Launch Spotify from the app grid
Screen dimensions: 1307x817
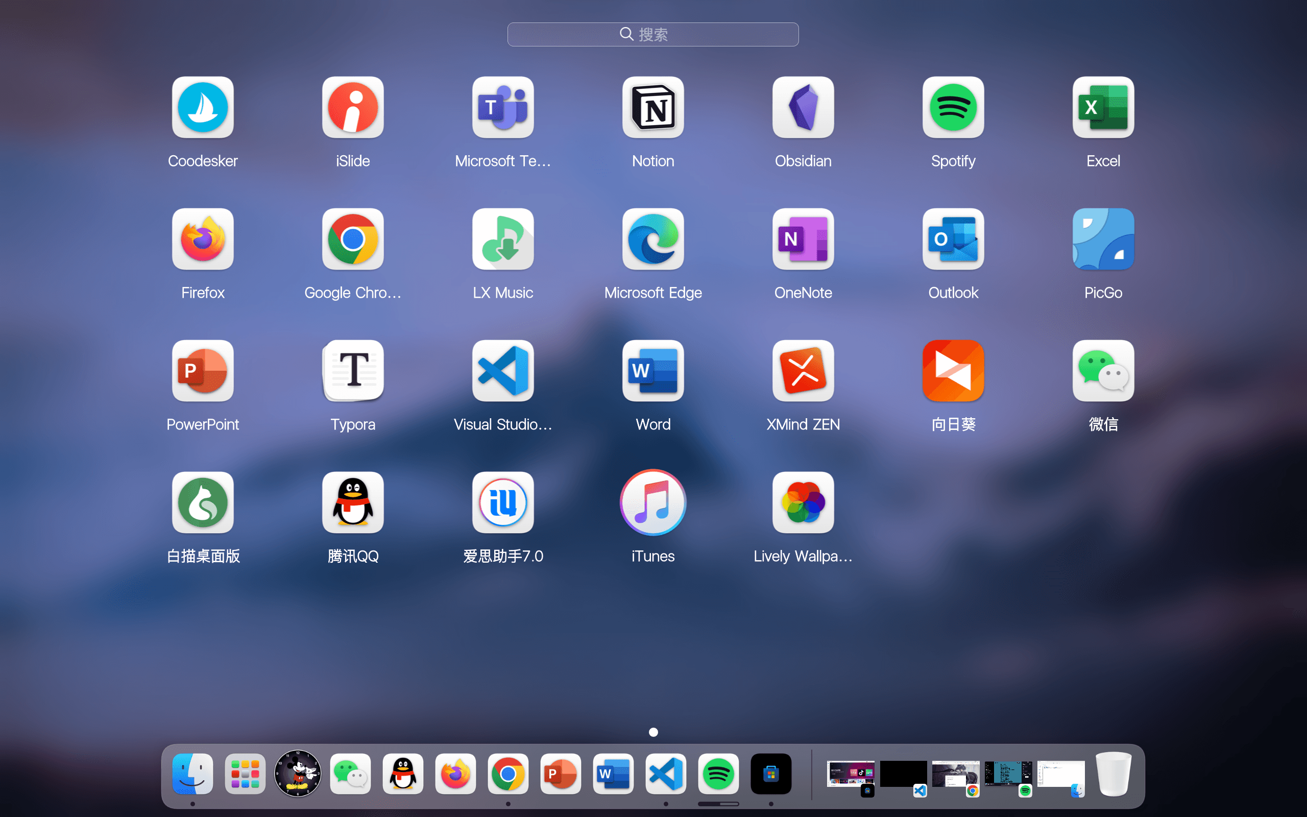953,107
